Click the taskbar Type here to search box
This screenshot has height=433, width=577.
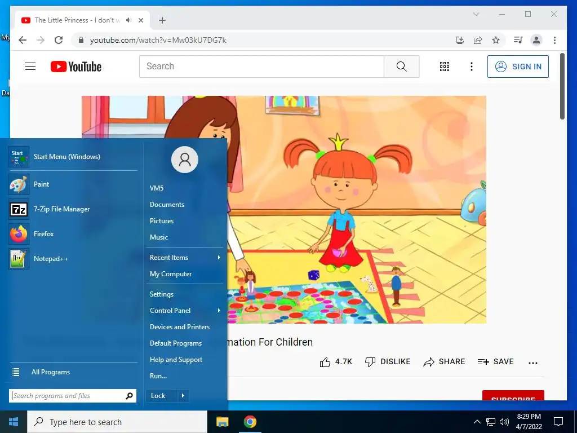pos(117,422)
